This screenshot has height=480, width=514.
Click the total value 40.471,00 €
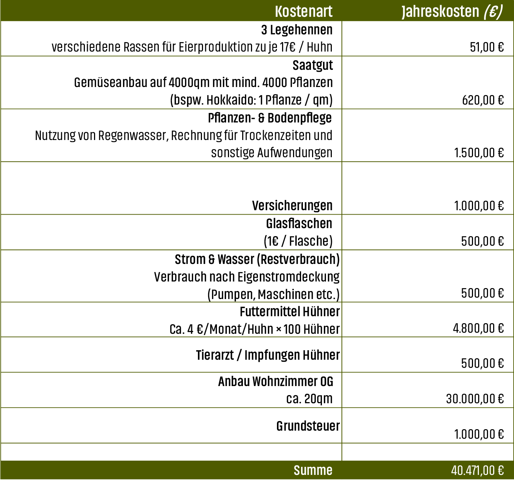pyautogui.click(x=477, y=470)
